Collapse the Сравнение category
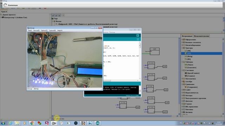Viewport: 225px width, 126px height. (182, 84)
